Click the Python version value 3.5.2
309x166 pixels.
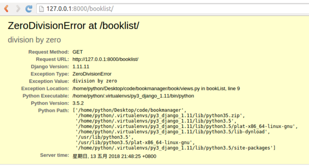point(78,103)
